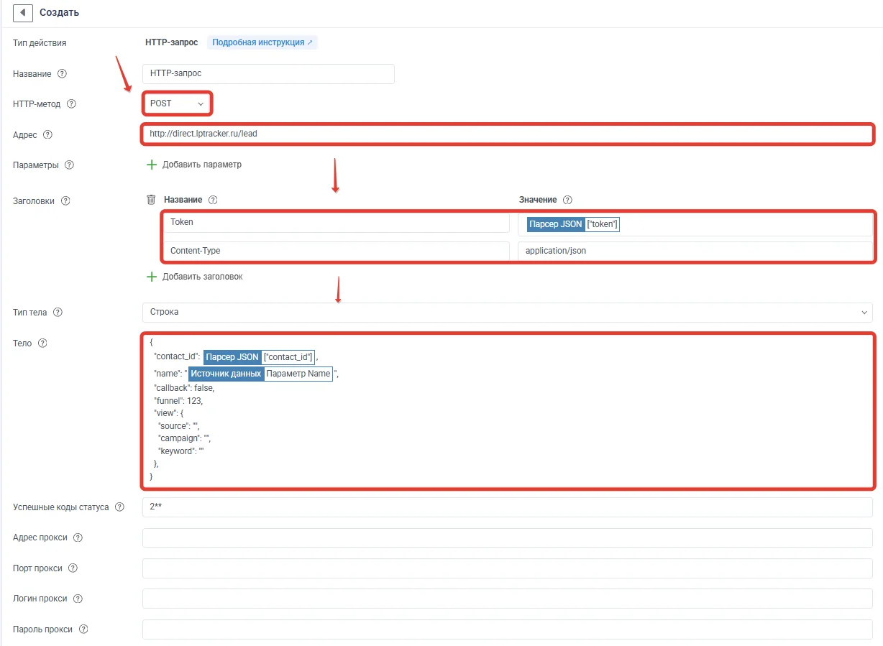Select the Парсер JSON contact_id tag in body
The image size is (883, 646).
pos(260,357)
